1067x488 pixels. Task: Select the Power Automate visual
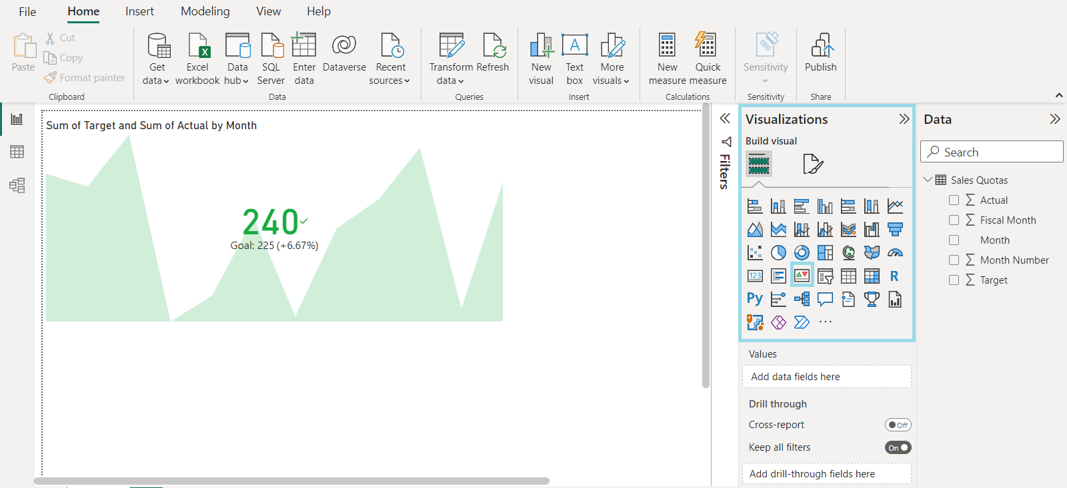click(x=802, y=322)
